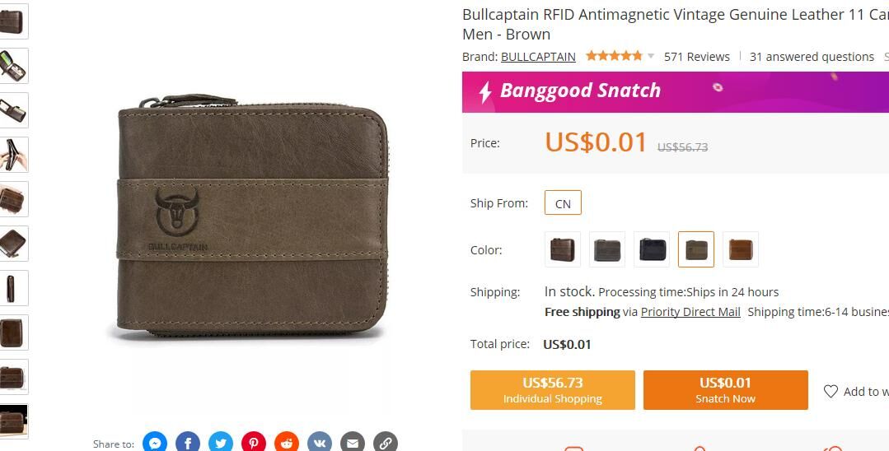Select the orange-tan wallet color swatch
The width and height of the screenshot is (889, 451).
point(741,249)
